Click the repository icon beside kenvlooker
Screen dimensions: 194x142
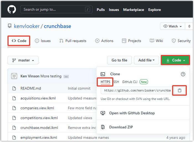[x=10, y=26]
